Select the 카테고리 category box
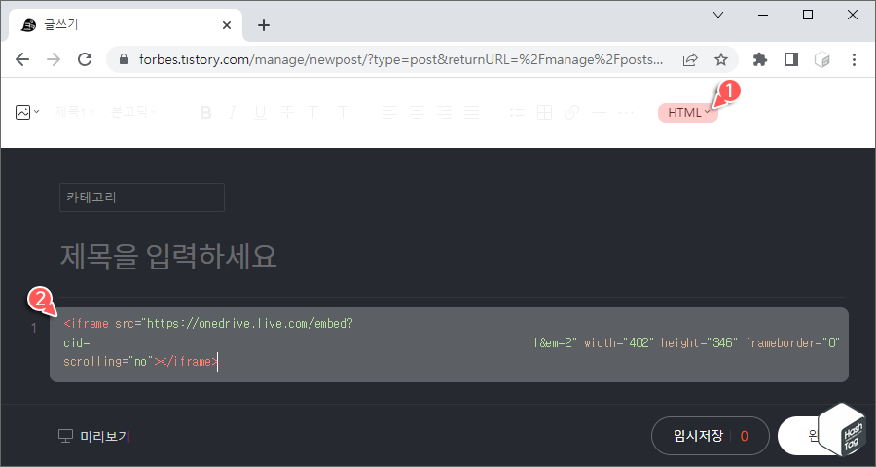This screenshot has width=876, height=467. pos(142,198)
